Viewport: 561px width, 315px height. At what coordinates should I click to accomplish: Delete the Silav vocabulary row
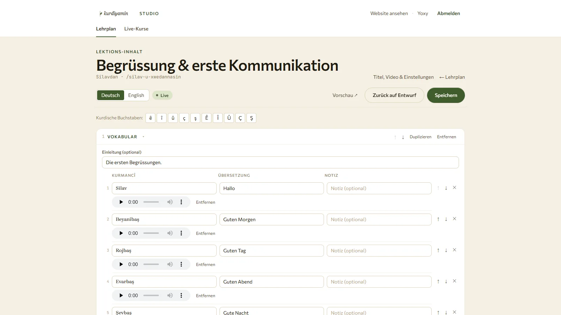coord(454,188)
